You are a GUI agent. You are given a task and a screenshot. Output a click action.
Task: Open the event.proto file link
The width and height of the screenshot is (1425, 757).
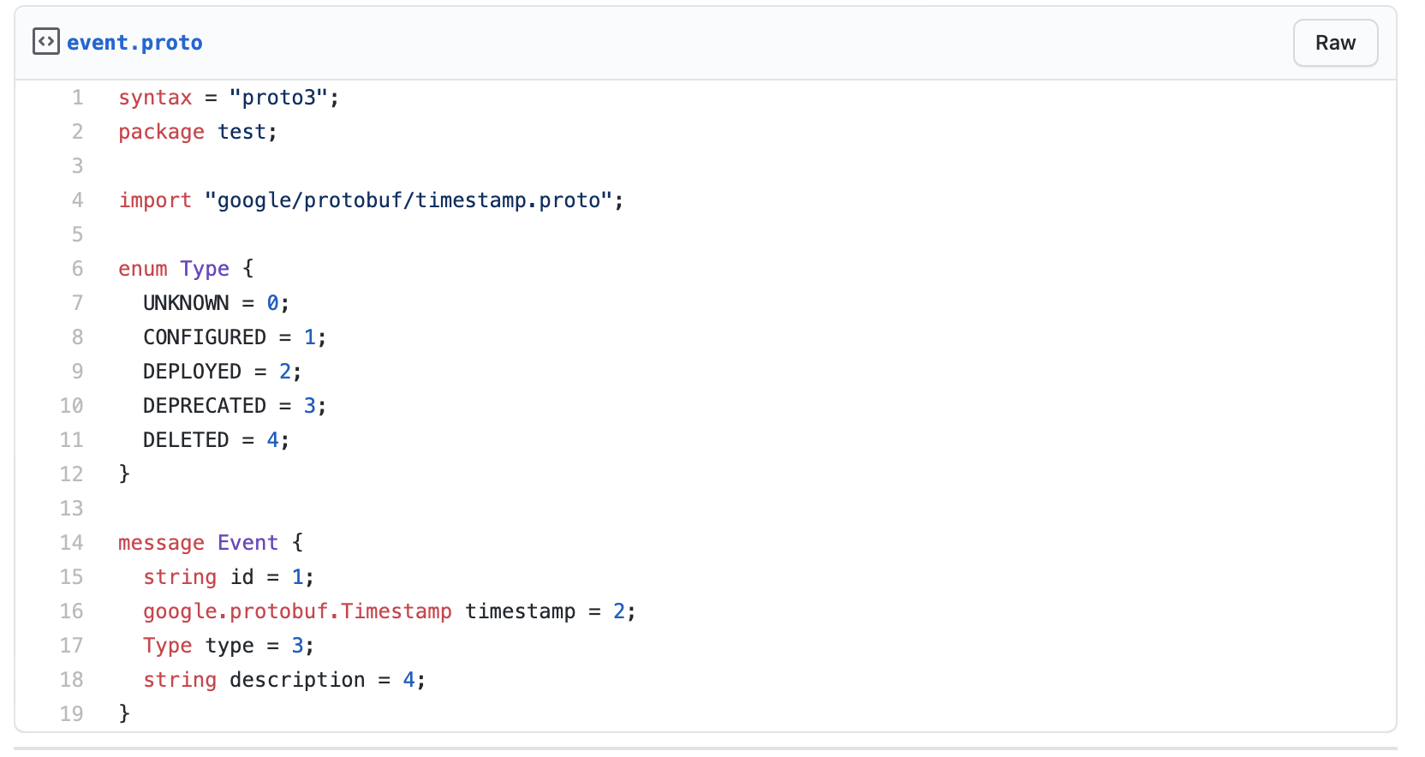134,42
